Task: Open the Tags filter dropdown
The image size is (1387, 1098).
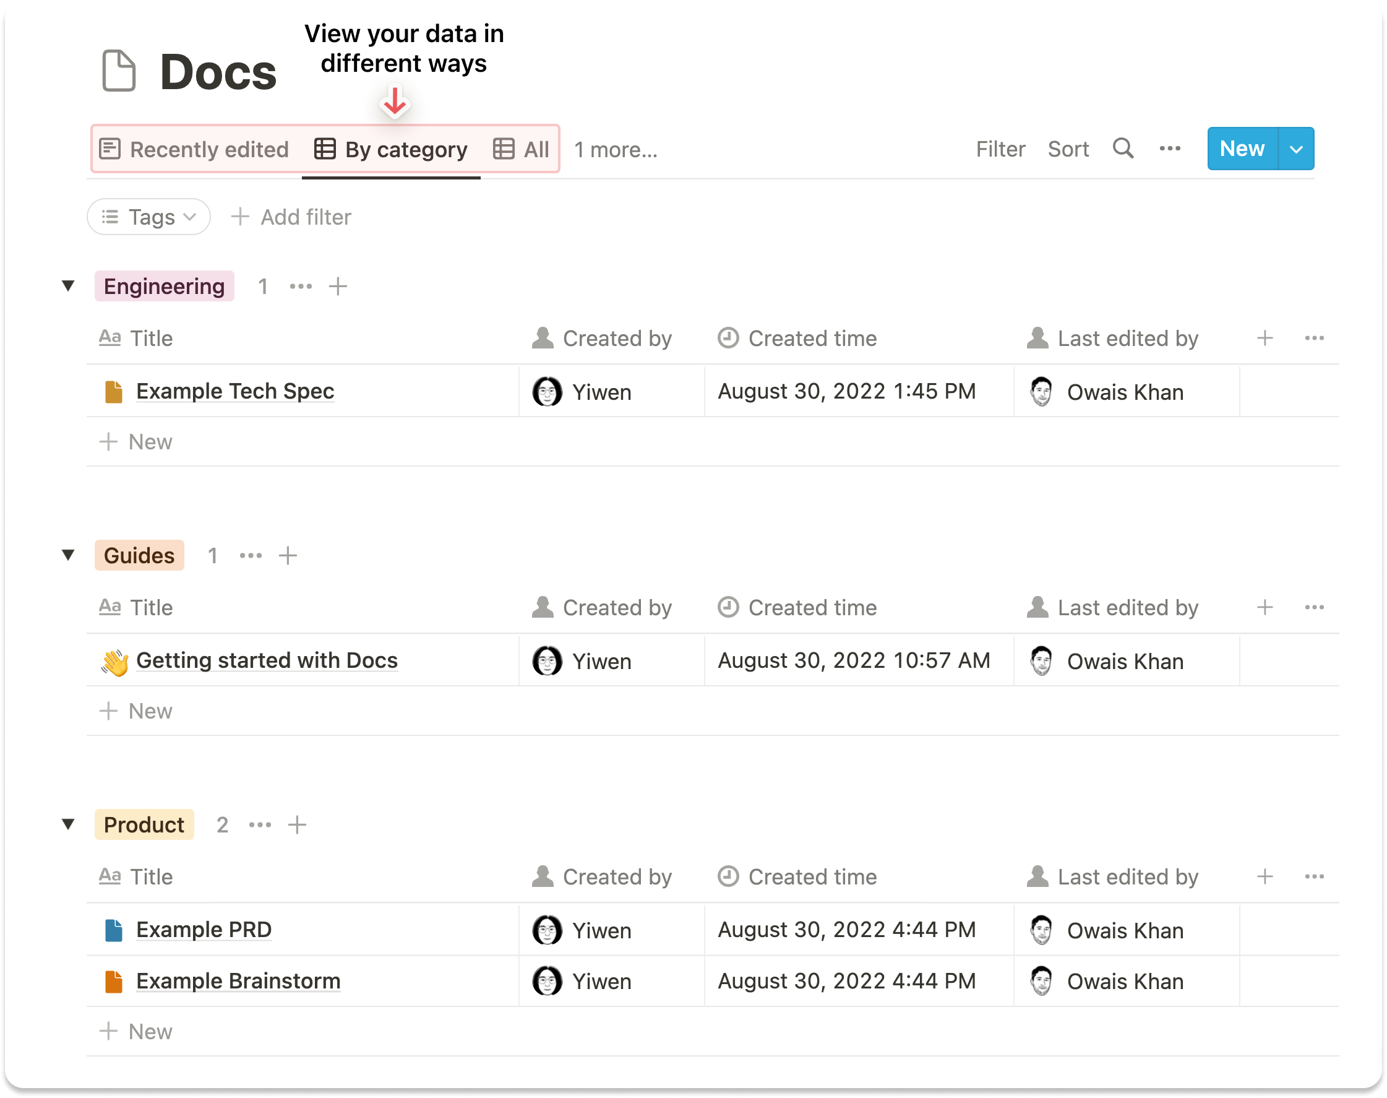Action: coord(149,217)
